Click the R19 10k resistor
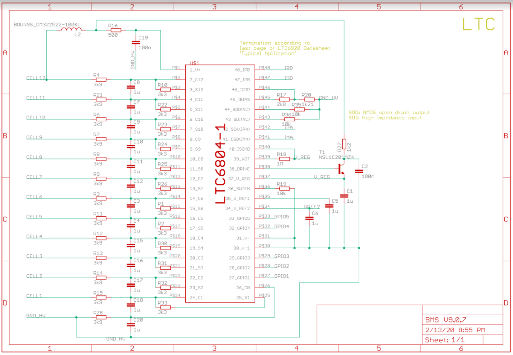 point(284,188)
